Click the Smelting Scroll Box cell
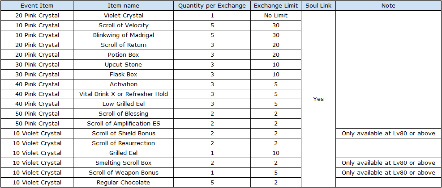The height and width of the screenshot is (188, 442). tap(124, 163)
